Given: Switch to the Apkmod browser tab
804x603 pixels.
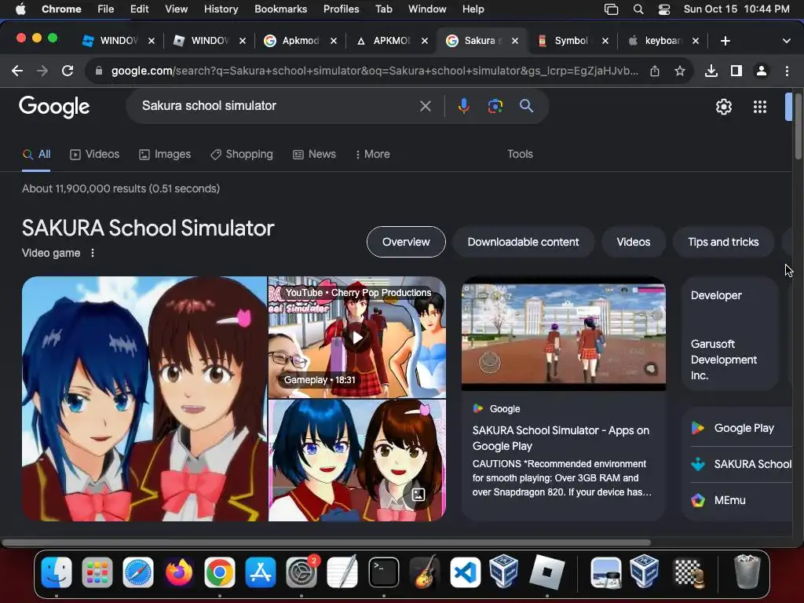Looking at the screenshot, I should tap(299, 41).
